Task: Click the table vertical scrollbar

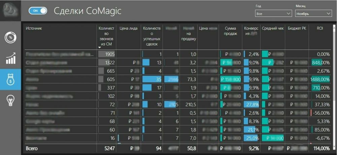Action: pos(334,86)
